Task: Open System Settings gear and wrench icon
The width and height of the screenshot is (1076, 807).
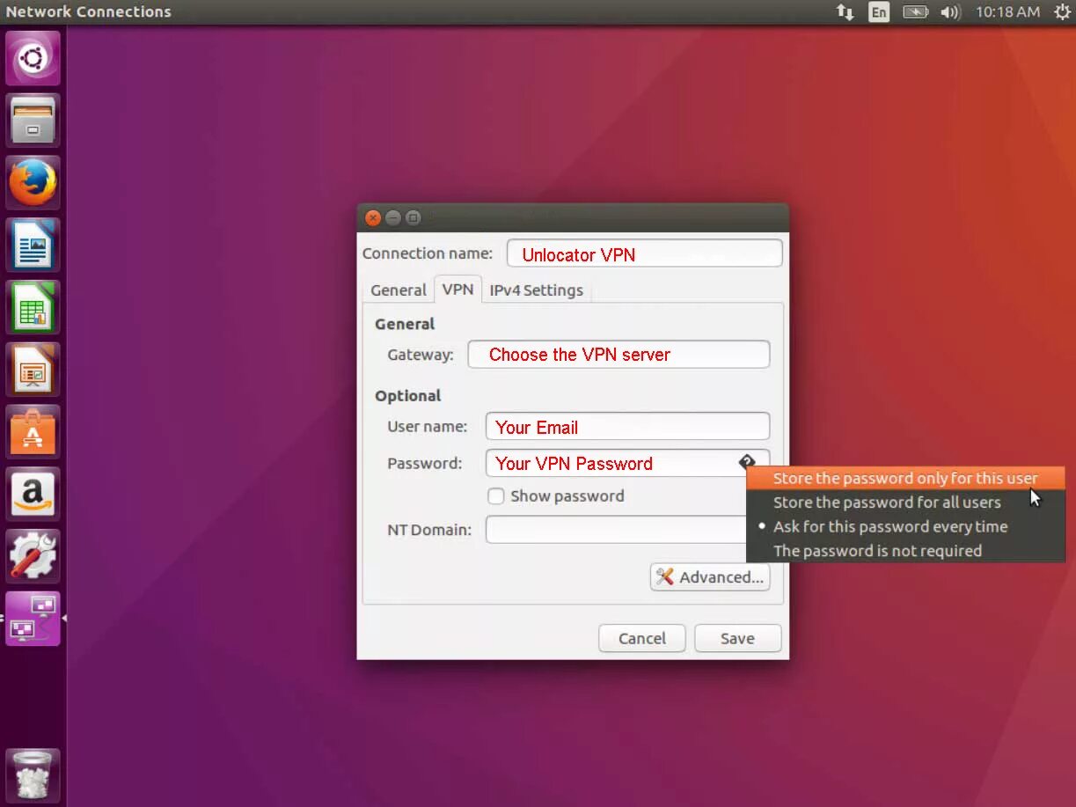Action: 33,556
